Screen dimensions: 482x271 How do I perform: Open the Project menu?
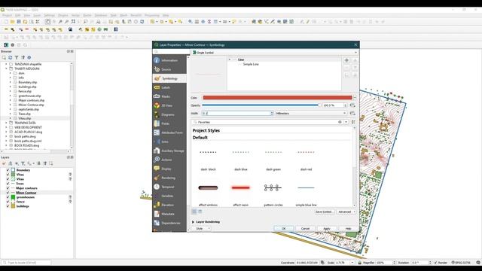click(7, 15)
